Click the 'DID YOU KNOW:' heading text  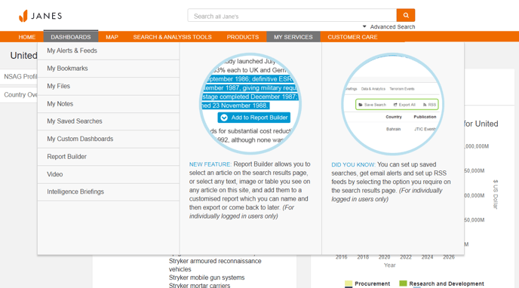(x=354, y=164)
